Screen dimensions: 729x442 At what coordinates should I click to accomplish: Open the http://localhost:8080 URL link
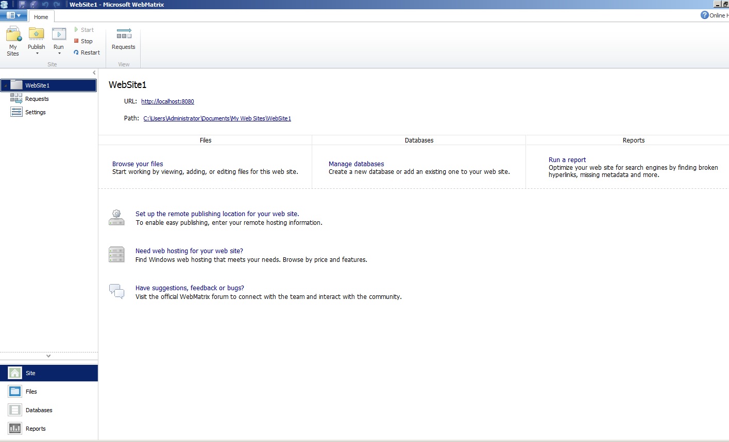coord(167,101)
